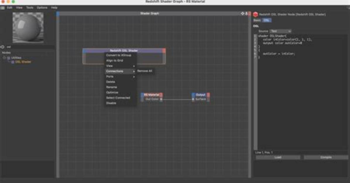Screen dimensions: 350x183
Task: Click the hamburger menu icon in menu bar
Action: (x=3, y=8)
